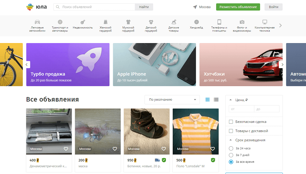Select За 24 часа radio option
Screen dimensions: 306x174
tap(231, 149)
